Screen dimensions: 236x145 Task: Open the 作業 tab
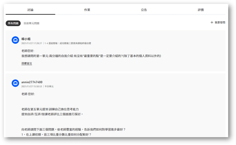[87, 10]
